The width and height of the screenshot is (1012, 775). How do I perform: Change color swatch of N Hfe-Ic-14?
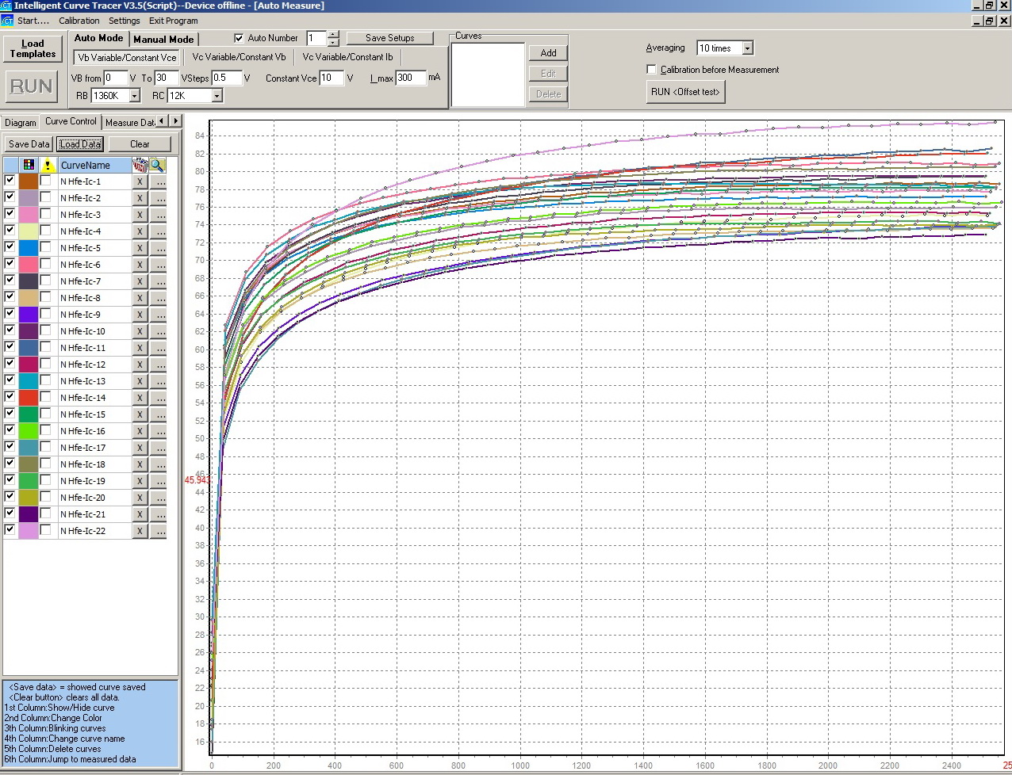pyautogui.click(x=29, y=398)
